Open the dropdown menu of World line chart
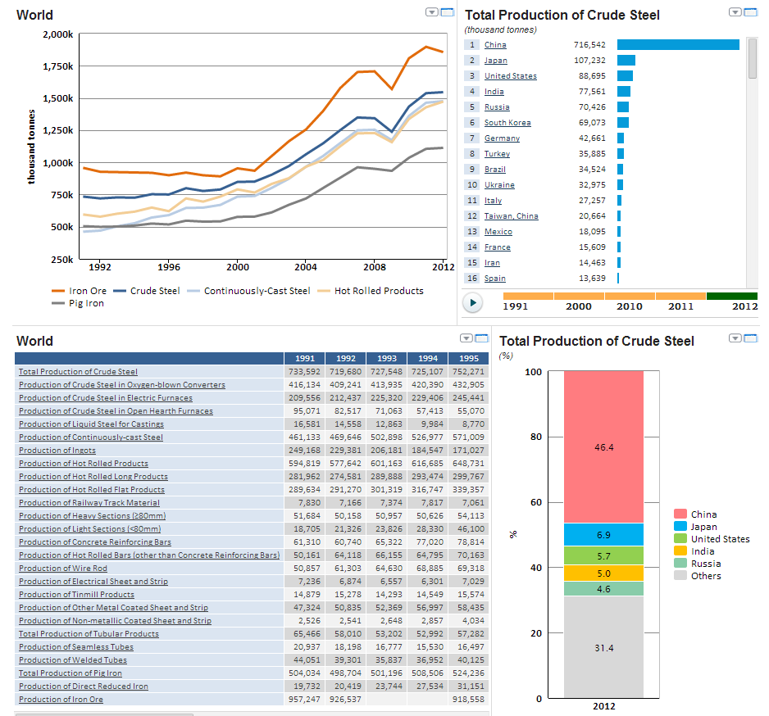This screenshot has height=716, width=769. click(432, 12)
